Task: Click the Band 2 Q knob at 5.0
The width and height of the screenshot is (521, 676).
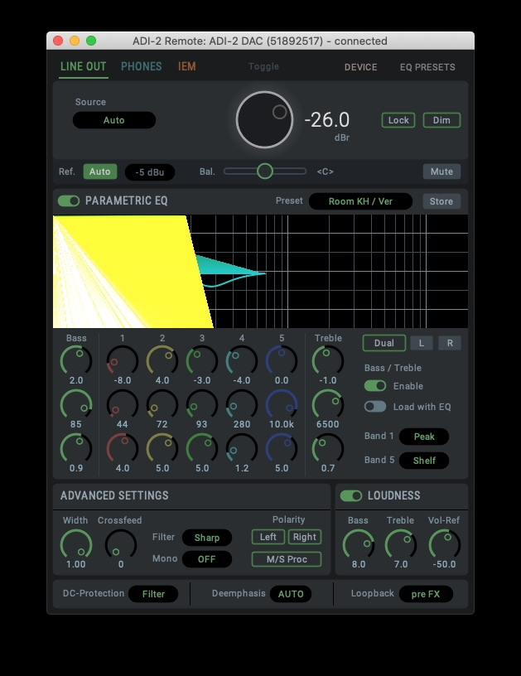Action: pyautogui.click(x=162, y=448)
